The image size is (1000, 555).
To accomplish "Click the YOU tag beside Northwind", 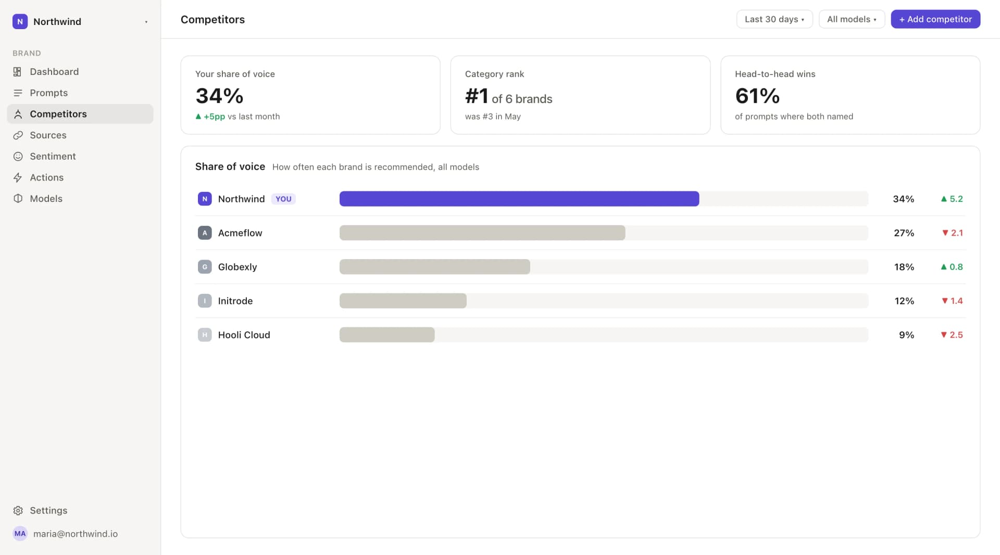I will (x=283, y=199).
